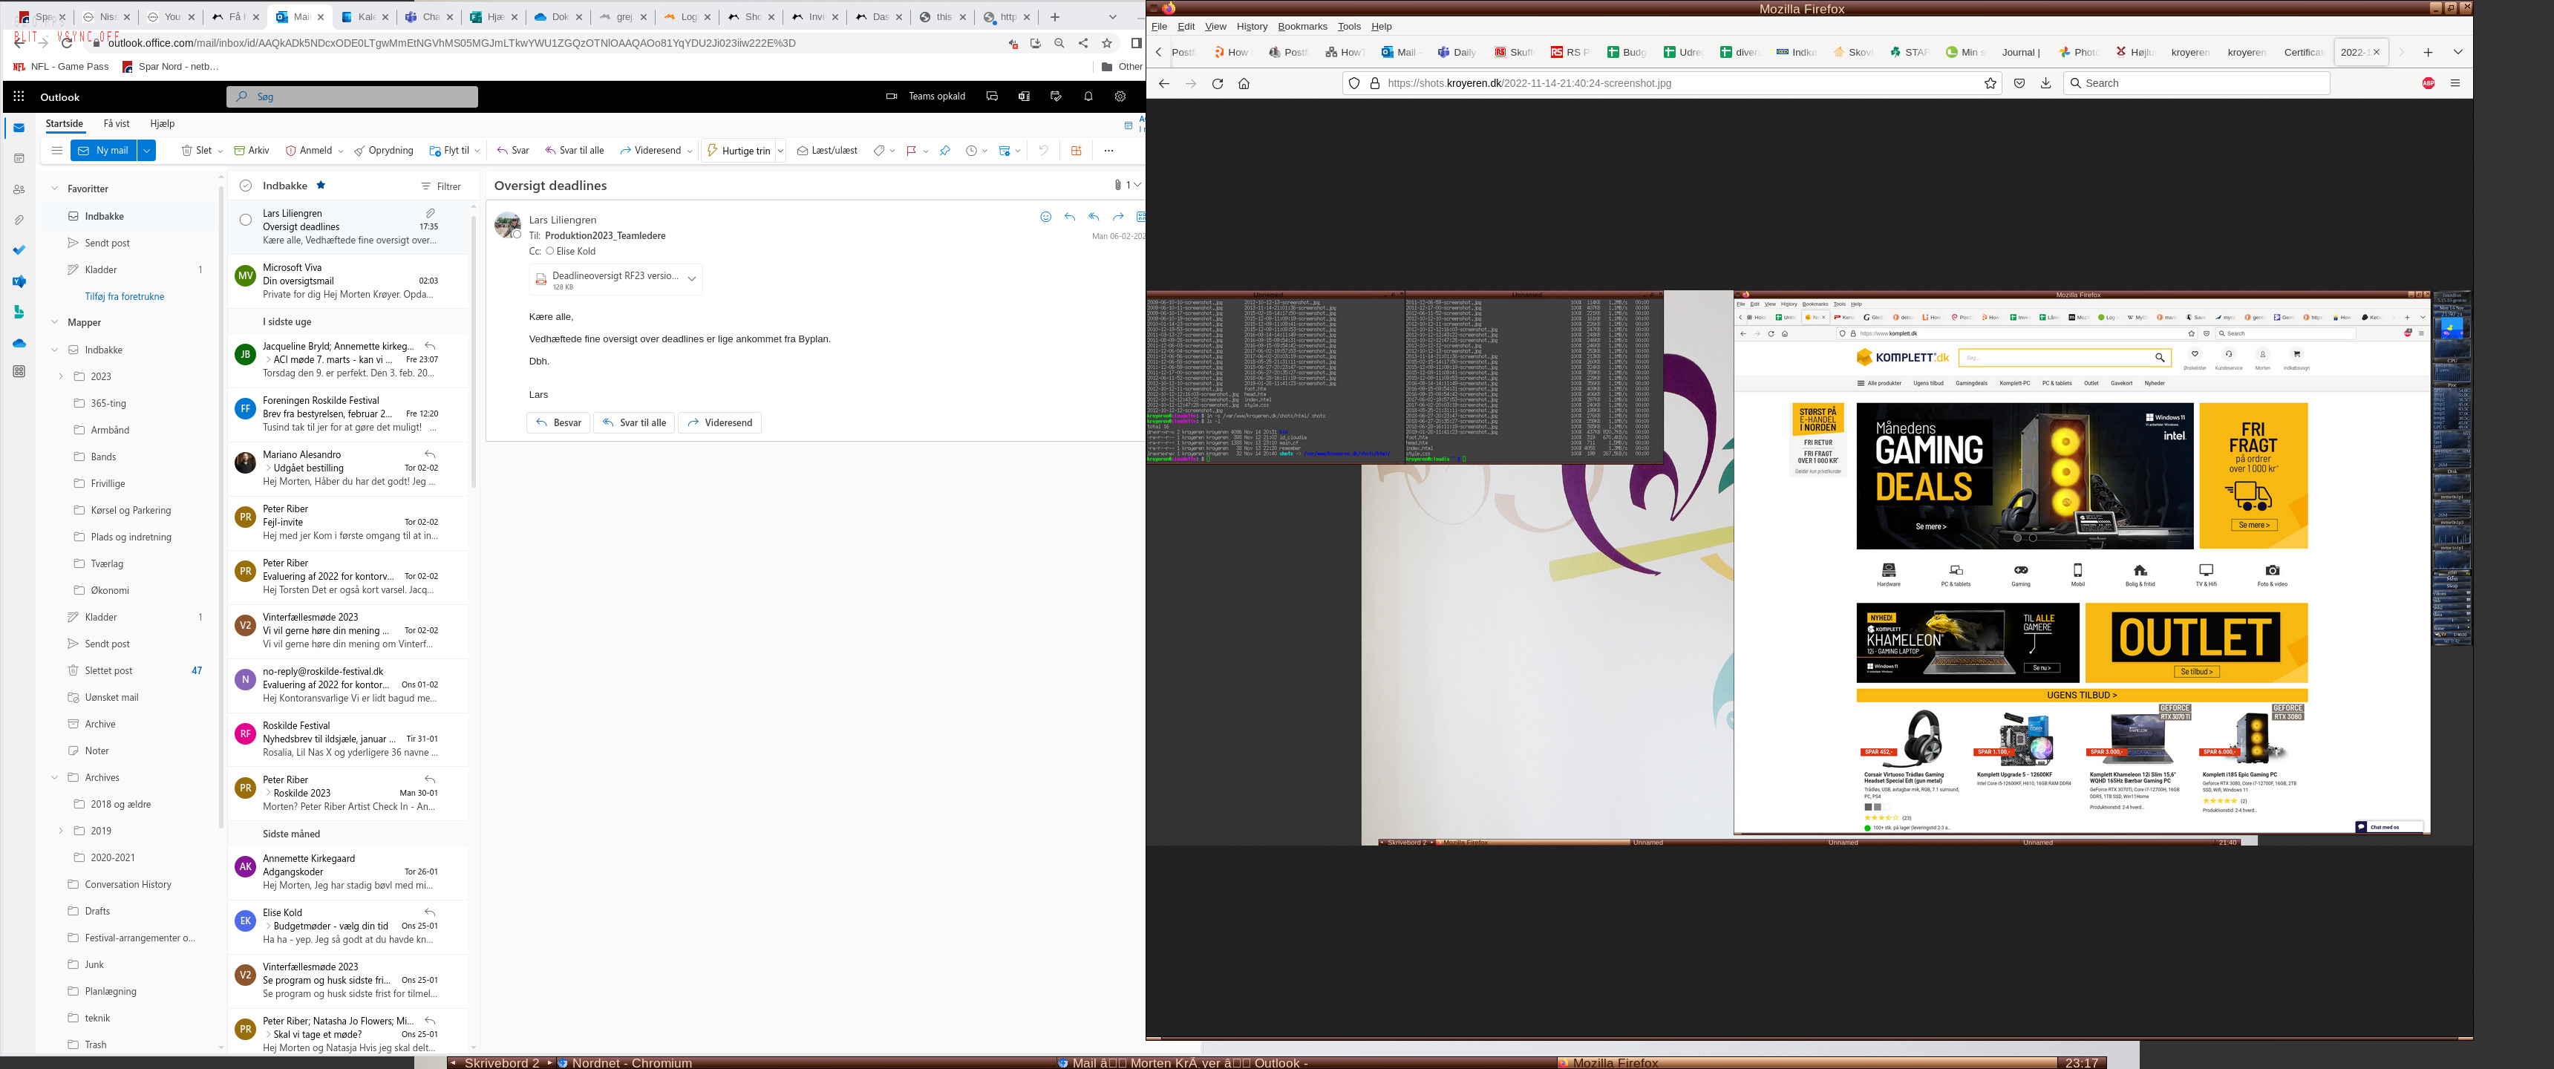The image size is (2554, 1069).
Task: Open the Ny mail dropdown arrow
Action: click(x=147, y=151)
